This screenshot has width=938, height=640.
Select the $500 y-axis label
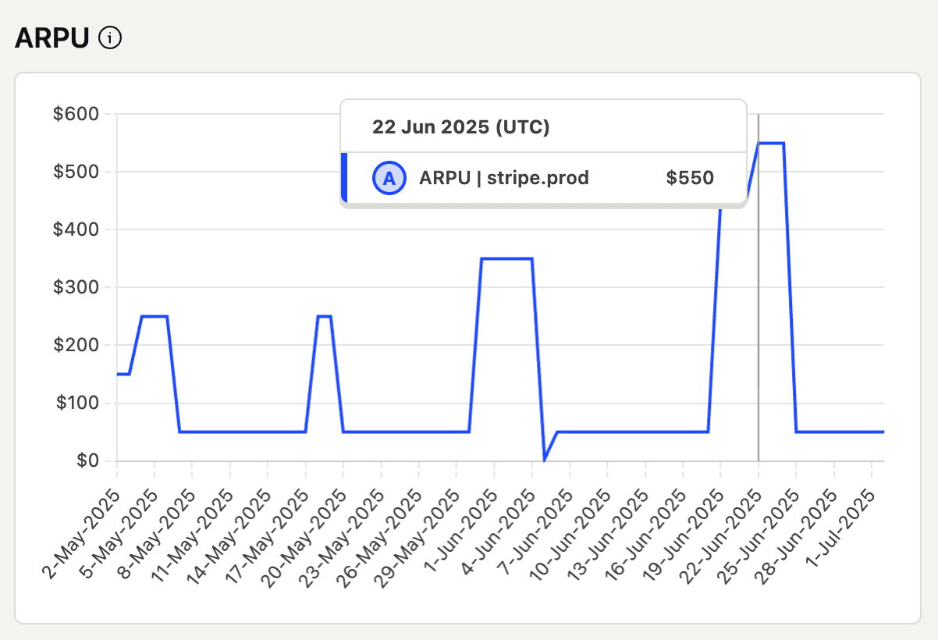tap(76, 172)
